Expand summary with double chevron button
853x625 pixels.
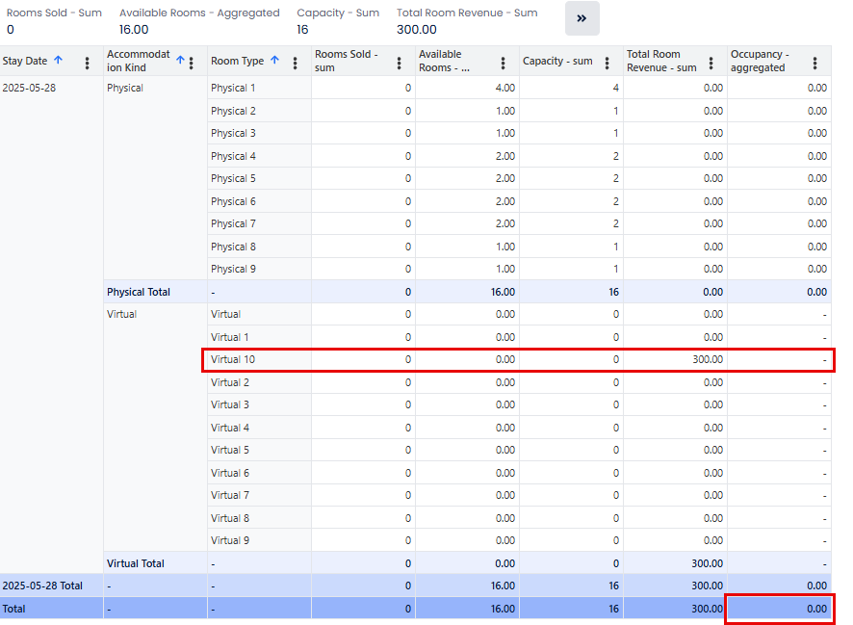582,18
